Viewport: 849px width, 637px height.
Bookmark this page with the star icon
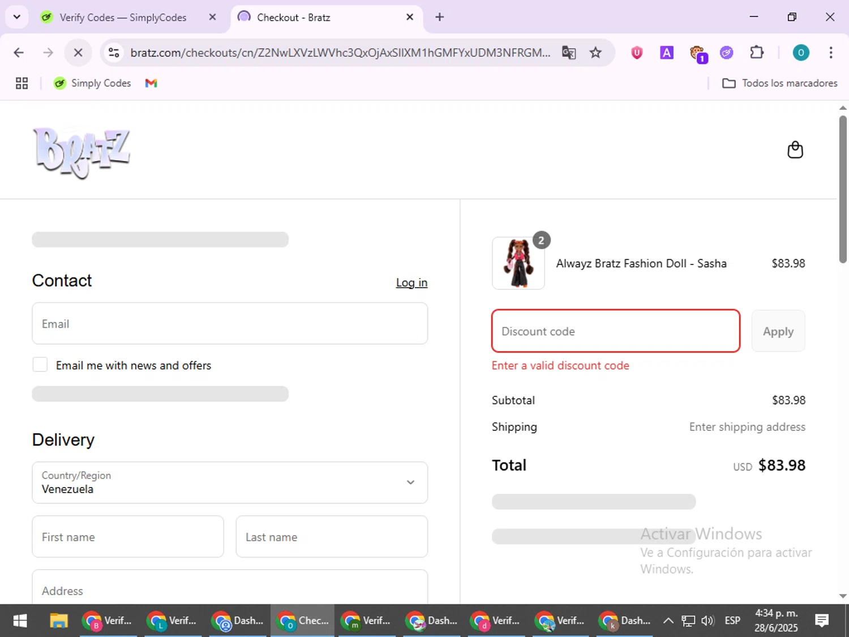point(595,53)
